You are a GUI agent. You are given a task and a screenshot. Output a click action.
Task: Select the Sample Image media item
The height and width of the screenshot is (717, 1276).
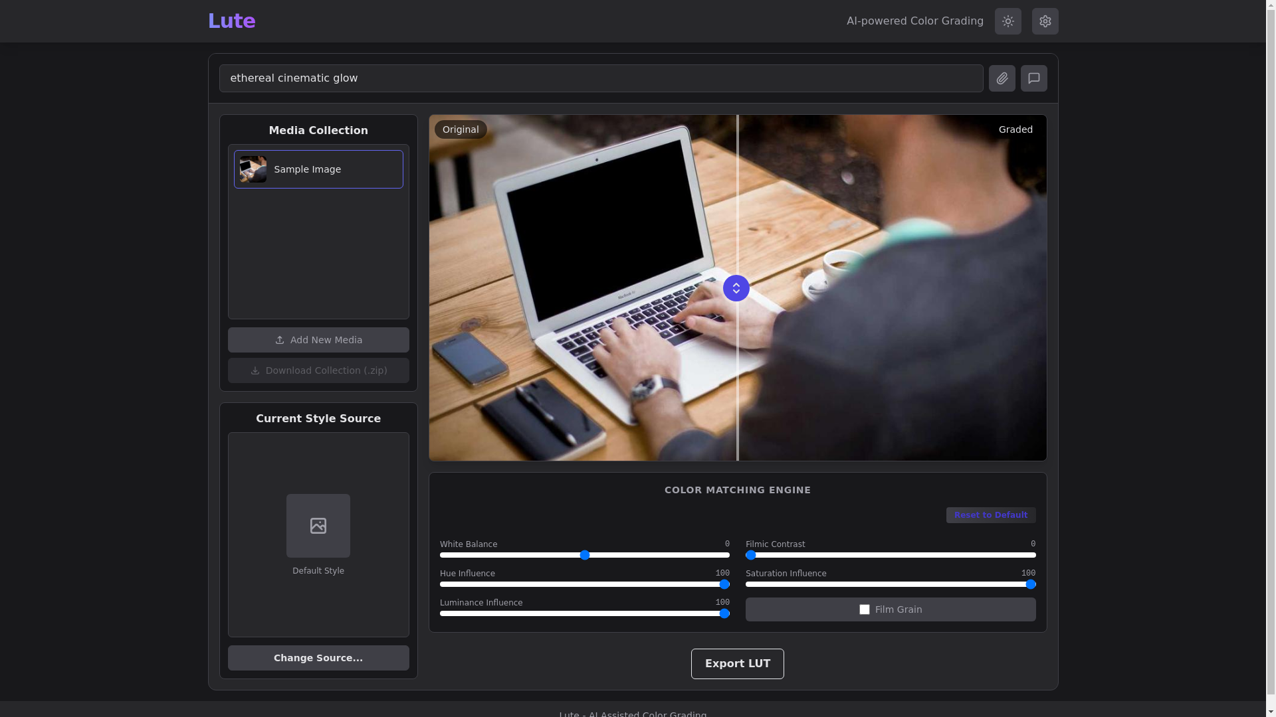(318, 169)
